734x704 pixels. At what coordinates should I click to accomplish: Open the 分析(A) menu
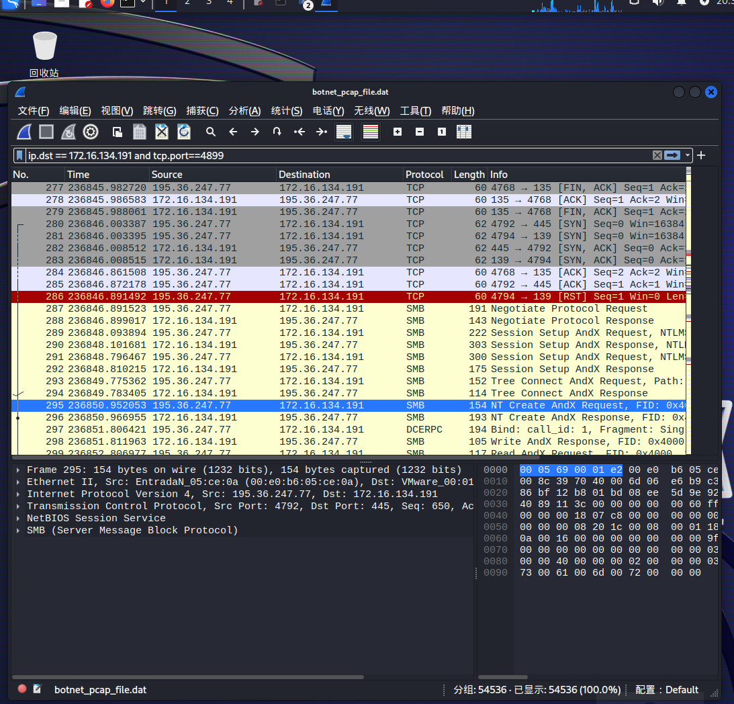pos(244,111)
